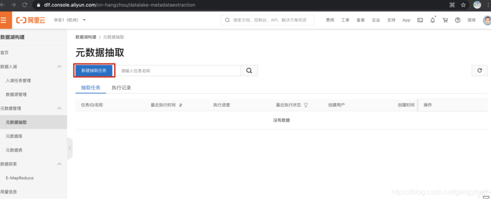Open the browser profile avatar
Screen dimensions: 491x200
point(477,5)
